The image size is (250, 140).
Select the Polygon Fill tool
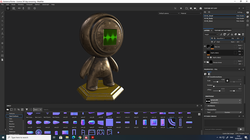(x=2, y=25)
